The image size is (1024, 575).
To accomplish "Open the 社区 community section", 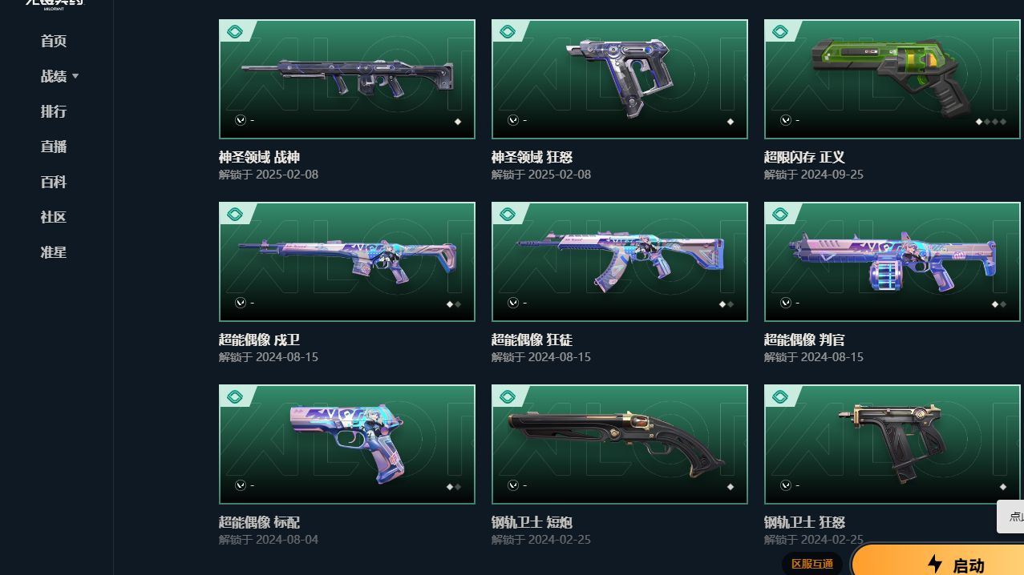I will [54, 217].
